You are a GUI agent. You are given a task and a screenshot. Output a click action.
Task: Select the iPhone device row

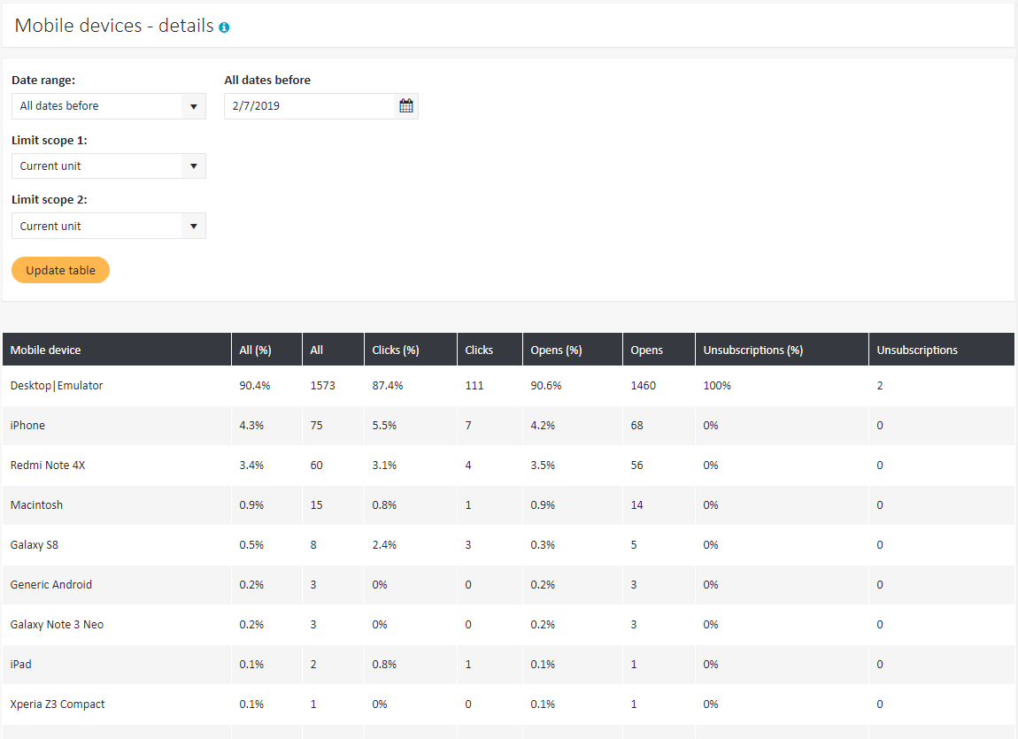pos(27,426)
